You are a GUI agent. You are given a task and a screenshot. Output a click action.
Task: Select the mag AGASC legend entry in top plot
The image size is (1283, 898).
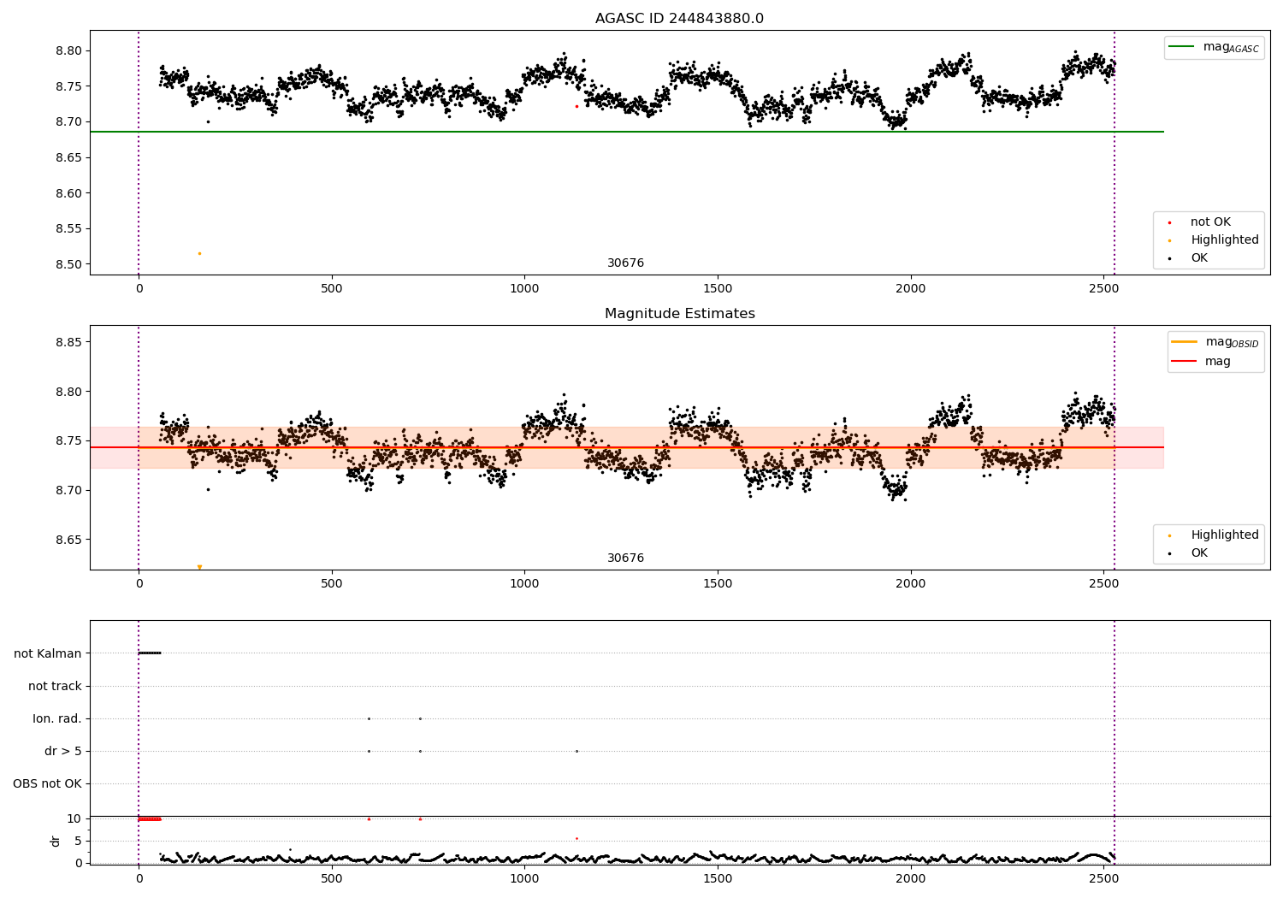[x=1214, y=47]
